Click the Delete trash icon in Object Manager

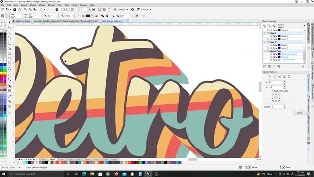click(303, 67)
